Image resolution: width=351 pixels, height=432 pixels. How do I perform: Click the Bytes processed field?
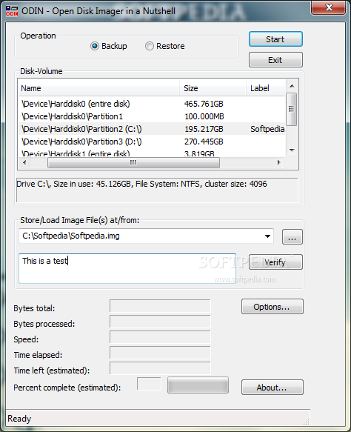click(160, 322)
